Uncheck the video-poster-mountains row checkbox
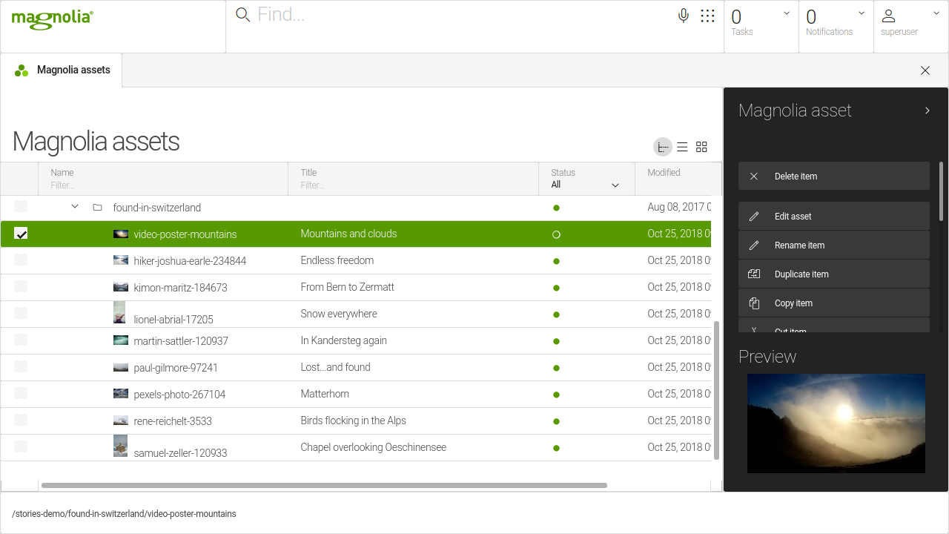949x534 pixels. tap(22, 234)
